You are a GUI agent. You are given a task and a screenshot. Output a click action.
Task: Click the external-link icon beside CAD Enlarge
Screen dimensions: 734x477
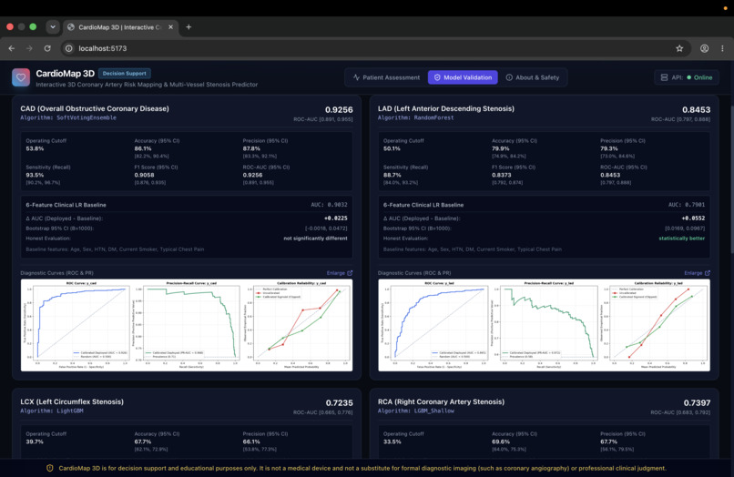pyautogui.click(x=350, y=273)
